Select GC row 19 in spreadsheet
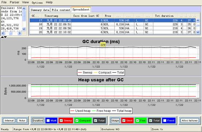The height and width of the screenshot is (132, 202). tap(113, 28)
